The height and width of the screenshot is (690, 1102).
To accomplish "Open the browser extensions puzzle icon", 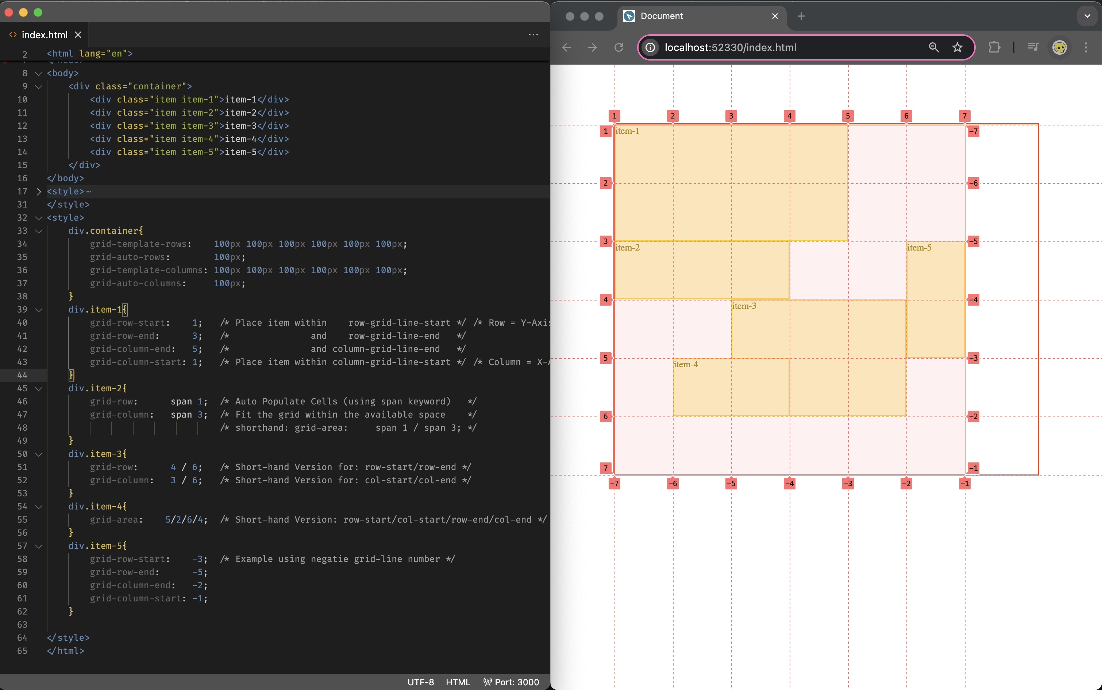I will [x=994, y=47].
